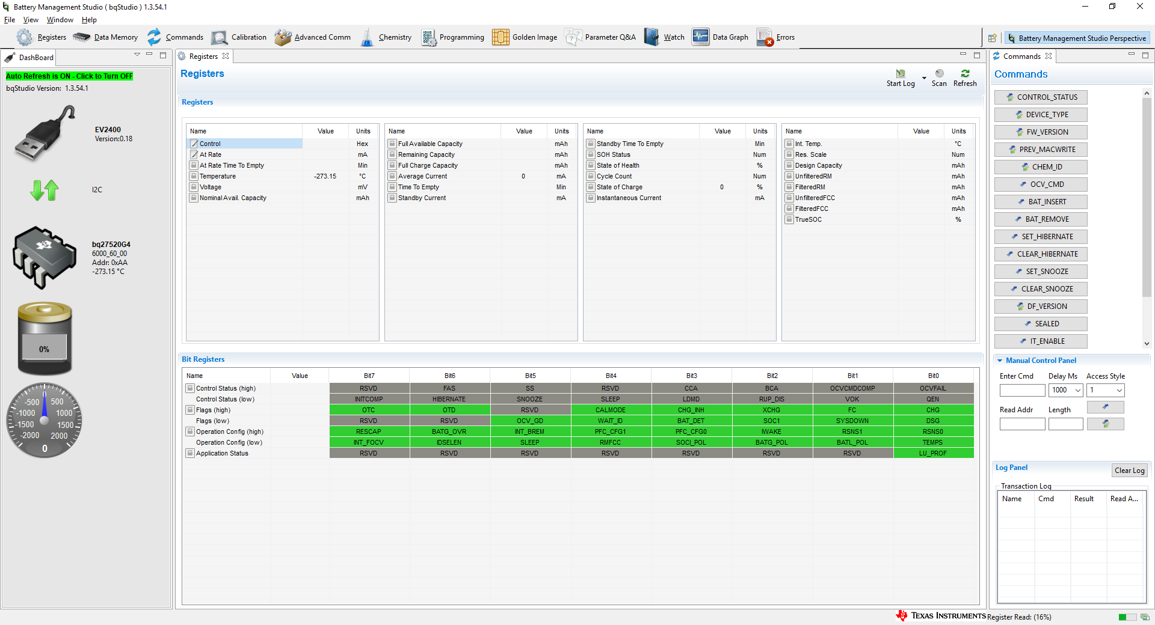The width and height of the screenshot is (1155, 625).
Task: Send the CONTROL_STATUS command
Action: pos(1041,97)
